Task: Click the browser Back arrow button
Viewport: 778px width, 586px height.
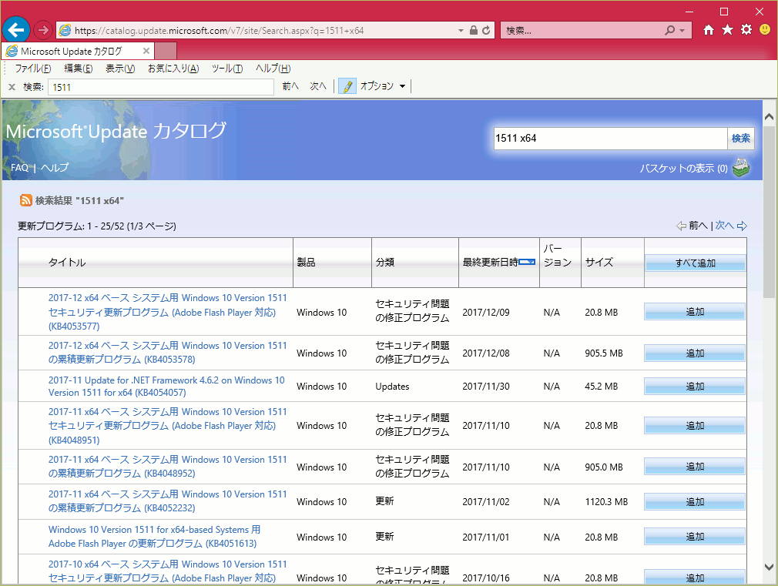Action: click(x=17, y=30)
